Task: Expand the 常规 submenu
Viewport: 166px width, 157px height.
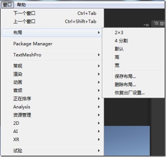Action: [52, 66]
